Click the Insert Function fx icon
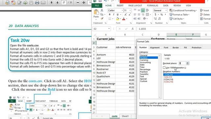Screen dimensions: 211x119 133,29
